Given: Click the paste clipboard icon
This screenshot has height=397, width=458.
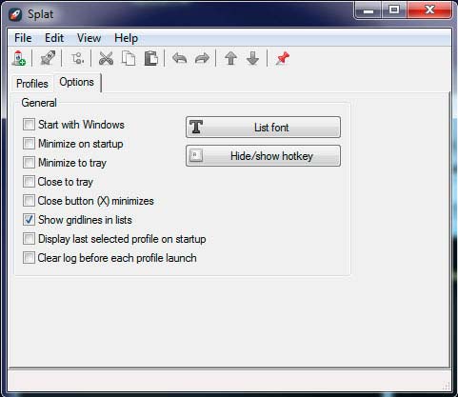Looking at the screenshot, I should click(151, 58).
